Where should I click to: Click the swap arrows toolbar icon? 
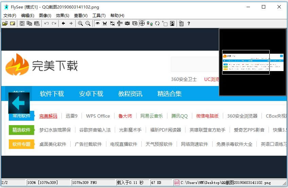112,23
